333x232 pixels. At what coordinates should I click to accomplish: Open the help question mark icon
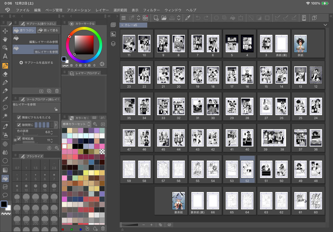tap(314, 18)
